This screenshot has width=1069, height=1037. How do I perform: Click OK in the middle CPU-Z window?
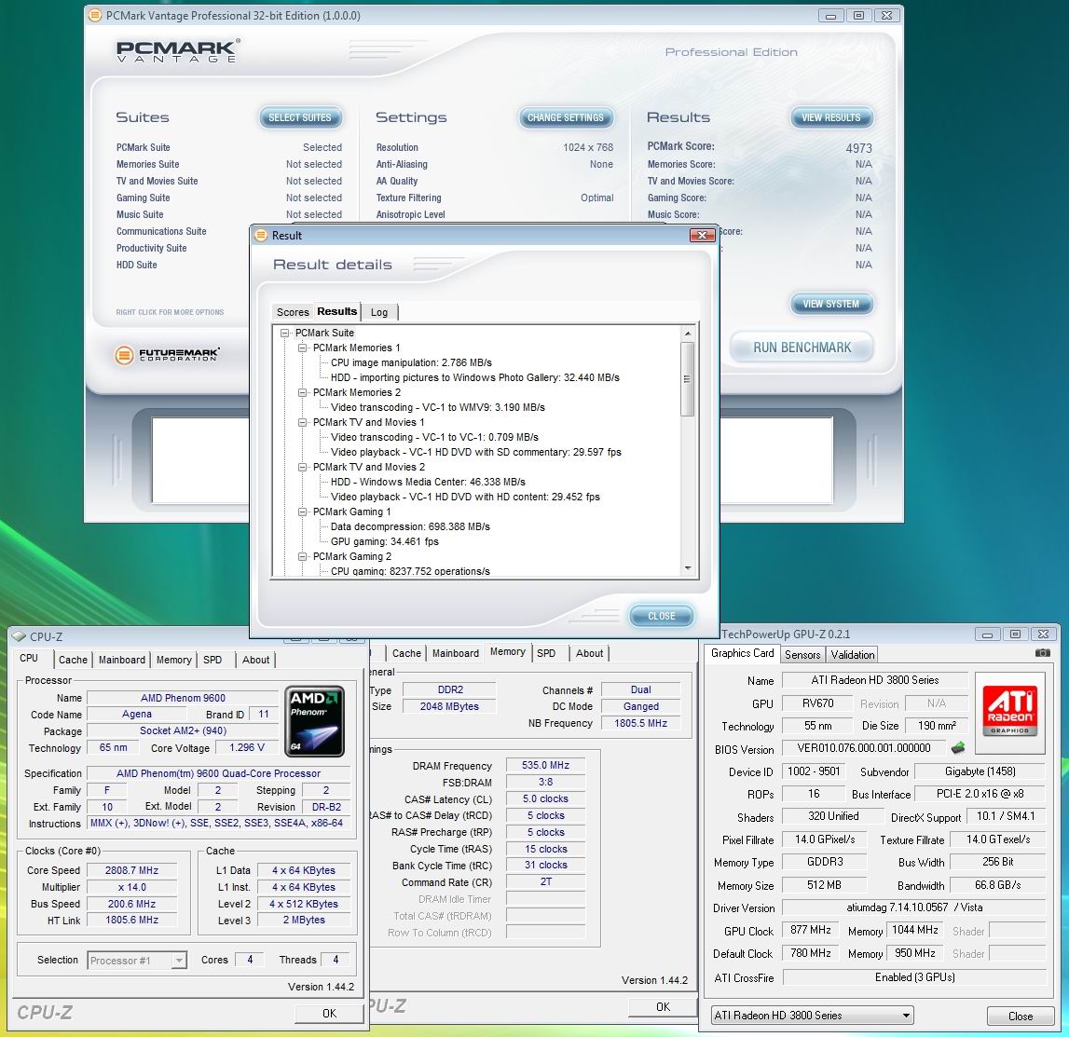click(663, 1007)
